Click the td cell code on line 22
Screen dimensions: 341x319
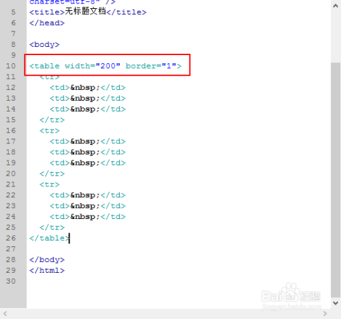[x=87, y=195]
